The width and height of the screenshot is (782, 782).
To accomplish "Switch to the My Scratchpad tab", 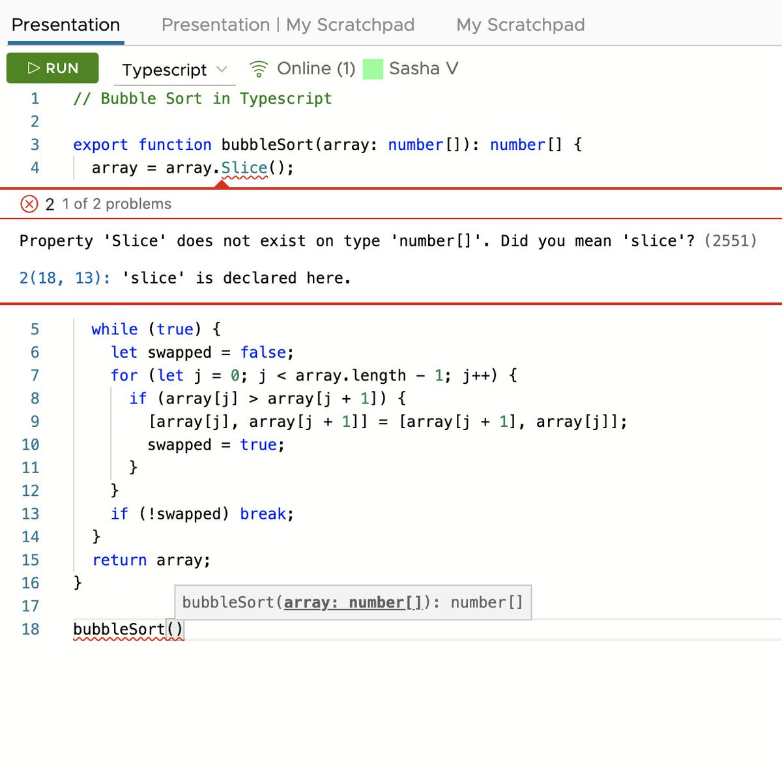I will point(519,25).
